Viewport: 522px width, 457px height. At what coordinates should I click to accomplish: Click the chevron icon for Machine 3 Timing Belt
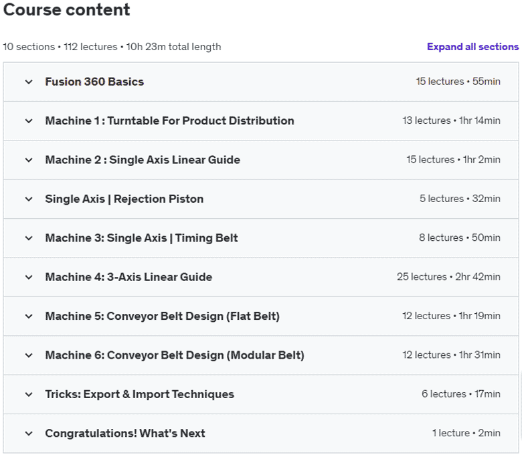[28, 238]
